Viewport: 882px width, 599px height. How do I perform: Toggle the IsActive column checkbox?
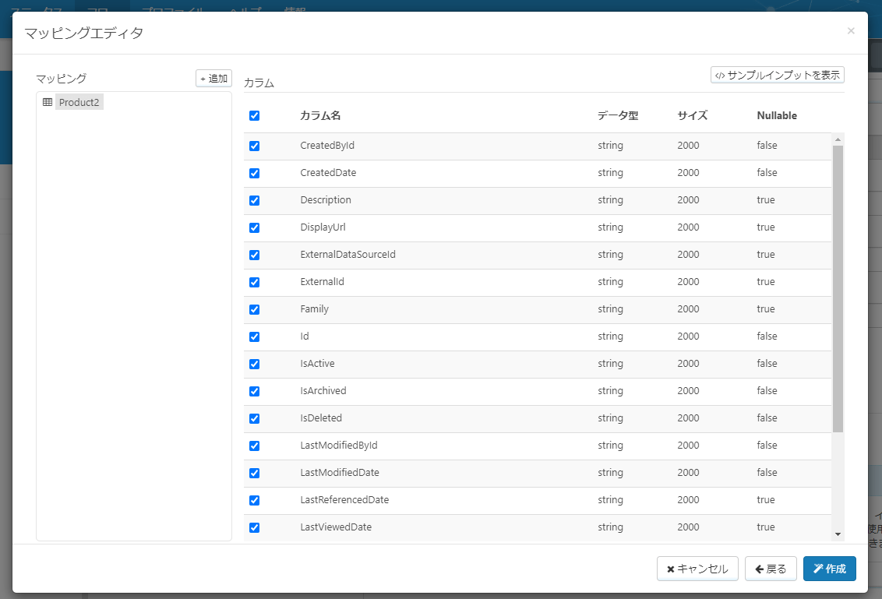[x=254, y=365]
